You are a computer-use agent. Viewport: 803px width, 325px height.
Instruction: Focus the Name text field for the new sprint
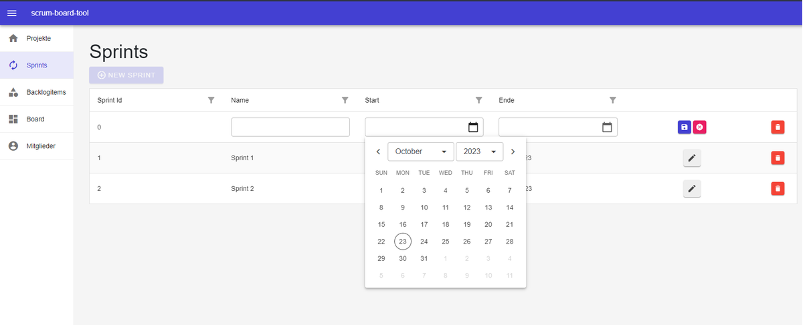[290, 127]
